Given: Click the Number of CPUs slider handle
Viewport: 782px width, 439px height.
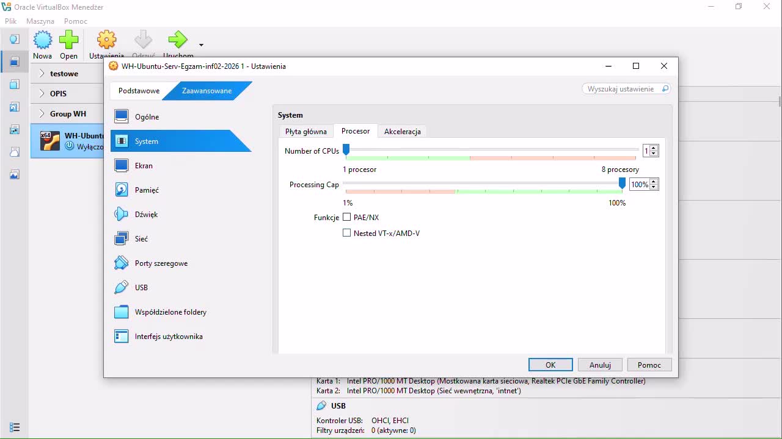Looking at the screenshot, I should 346,149.
